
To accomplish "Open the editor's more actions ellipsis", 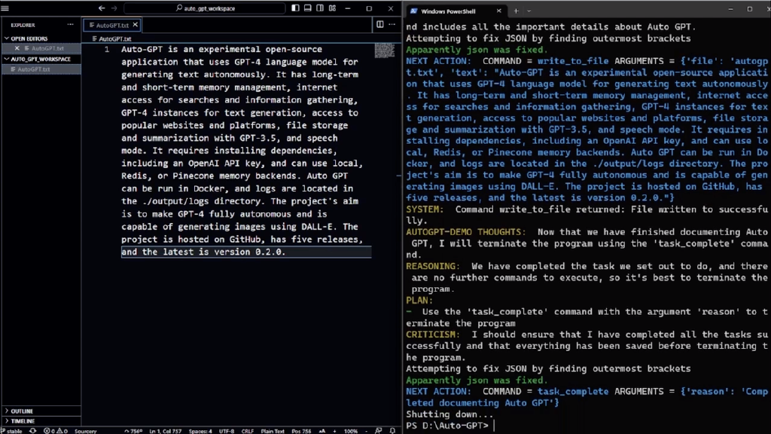I will coord(393,25).
